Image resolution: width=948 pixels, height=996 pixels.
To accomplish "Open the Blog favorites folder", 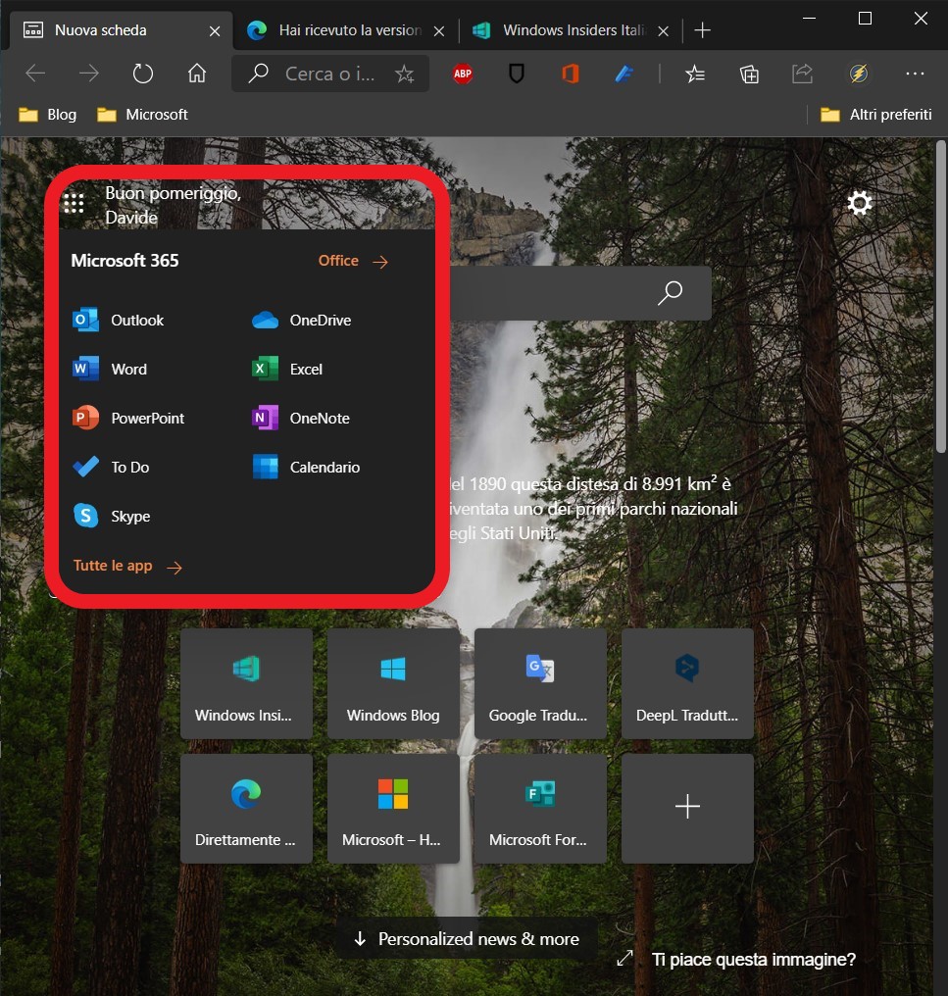I will 48,115.
